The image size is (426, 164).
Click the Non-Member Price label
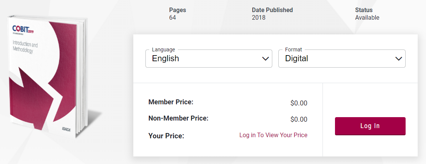pos(178,118)
